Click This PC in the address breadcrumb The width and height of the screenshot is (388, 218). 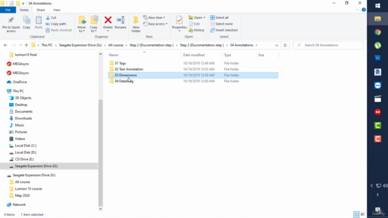click(x=47, y=45)
